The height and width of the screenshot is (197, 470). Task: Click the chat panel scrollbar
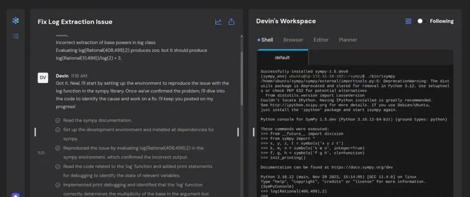tap(242, 78)
